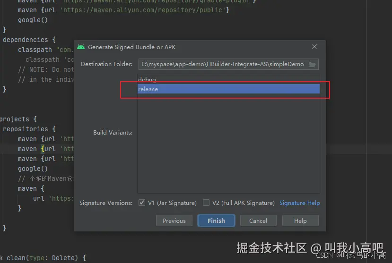Click the first google() line in editor
Screen dimensions: 392x263
33,20
